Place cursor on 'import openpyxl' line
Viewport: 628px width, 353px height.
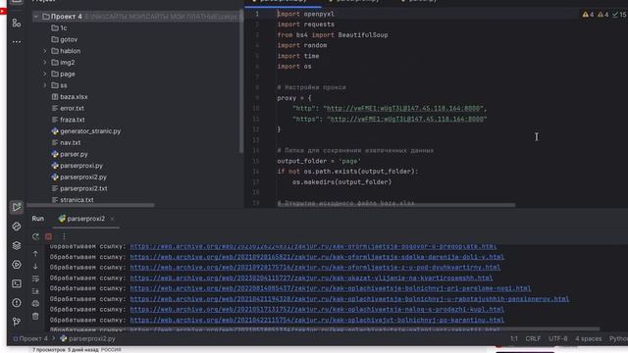305,14
